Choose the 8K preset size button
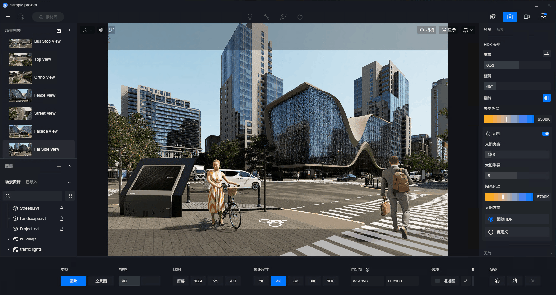Viewport: 556px width, 295px height. 313,281
